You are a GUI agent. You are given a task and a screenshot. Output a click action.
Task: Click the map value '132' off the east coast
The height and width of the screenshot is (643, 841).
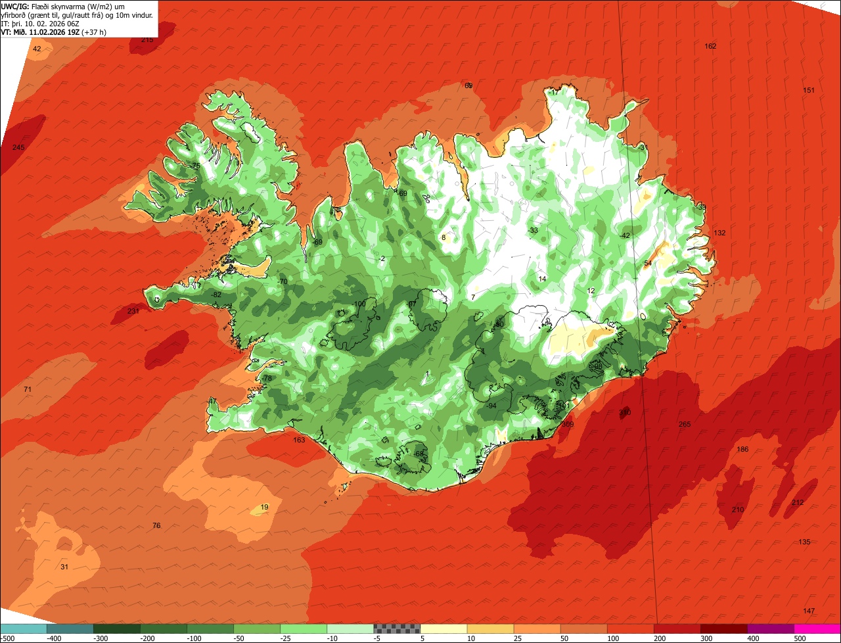[719, 233]
